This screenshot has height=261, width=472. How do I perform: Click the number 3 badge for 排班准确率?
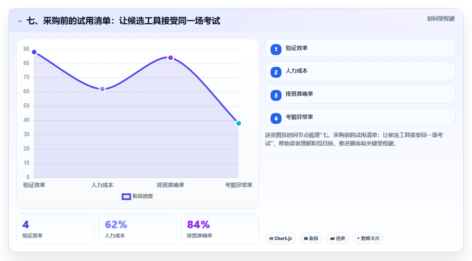click(276, 95)
